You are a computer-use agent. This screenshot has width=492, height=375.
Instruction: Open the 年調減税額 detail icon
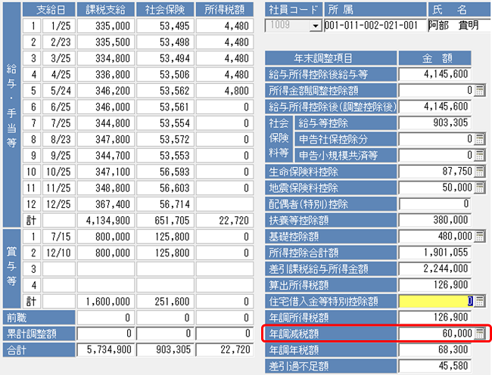coord(479,333)
